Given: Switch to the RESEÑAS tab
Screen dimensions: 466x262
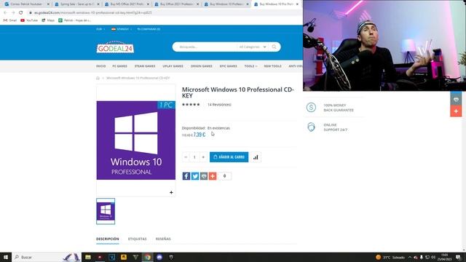Looking at the screenshot, I should pos(163,239).
